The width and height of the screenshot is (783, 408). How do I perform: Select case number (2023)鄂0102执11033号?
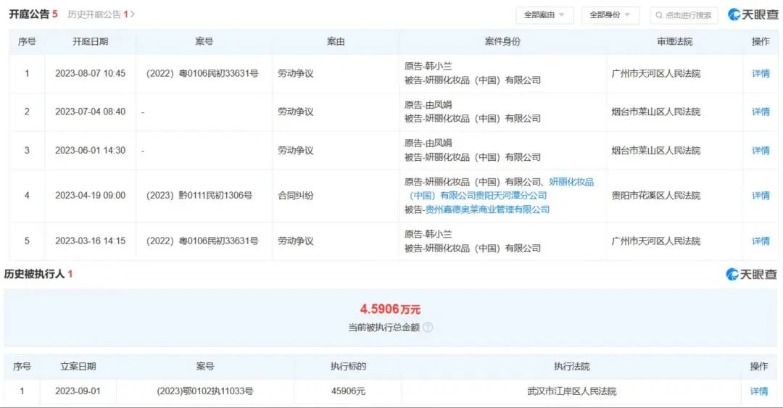(x=204, y=391)
